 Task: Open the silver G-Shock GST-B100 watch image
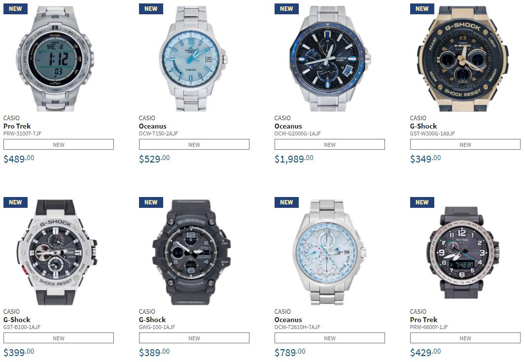57,252
